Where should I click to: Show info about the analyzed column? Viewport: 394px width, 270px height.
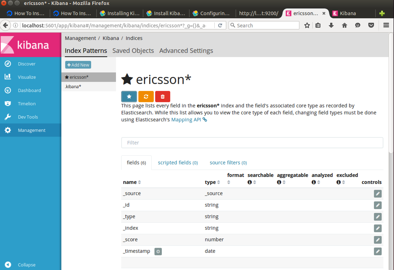tap(313, 182)
